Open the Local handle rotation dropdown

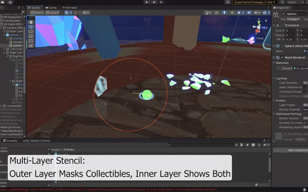pos(52,13)
